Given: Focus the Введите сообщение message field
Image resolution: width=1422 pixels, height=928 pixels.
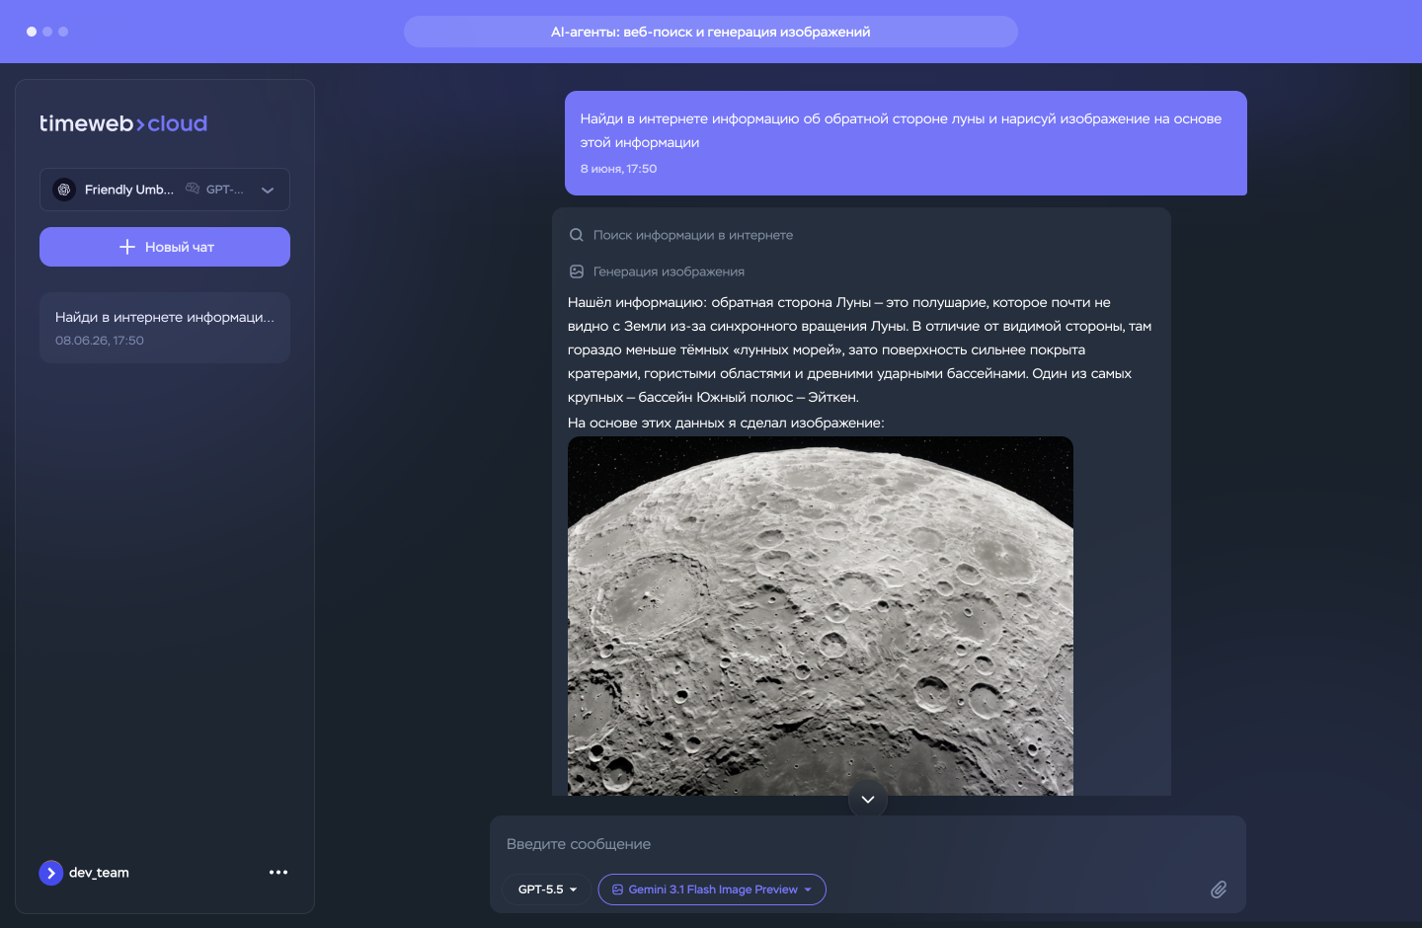Looking at the screenshot, I should coord(868,844).
